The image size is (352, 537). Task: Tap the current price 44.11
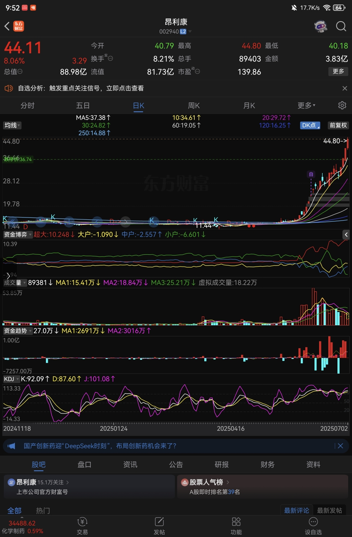tap(23, 48)
